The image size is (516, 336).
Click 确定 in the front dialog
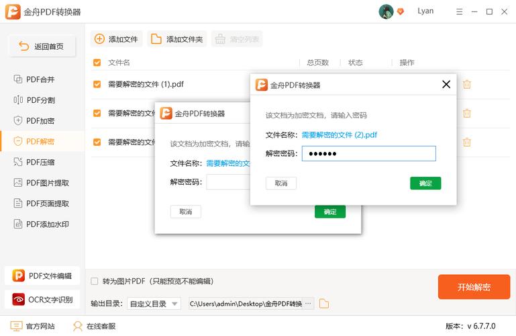pyautogui.click(x=425, y=183)
